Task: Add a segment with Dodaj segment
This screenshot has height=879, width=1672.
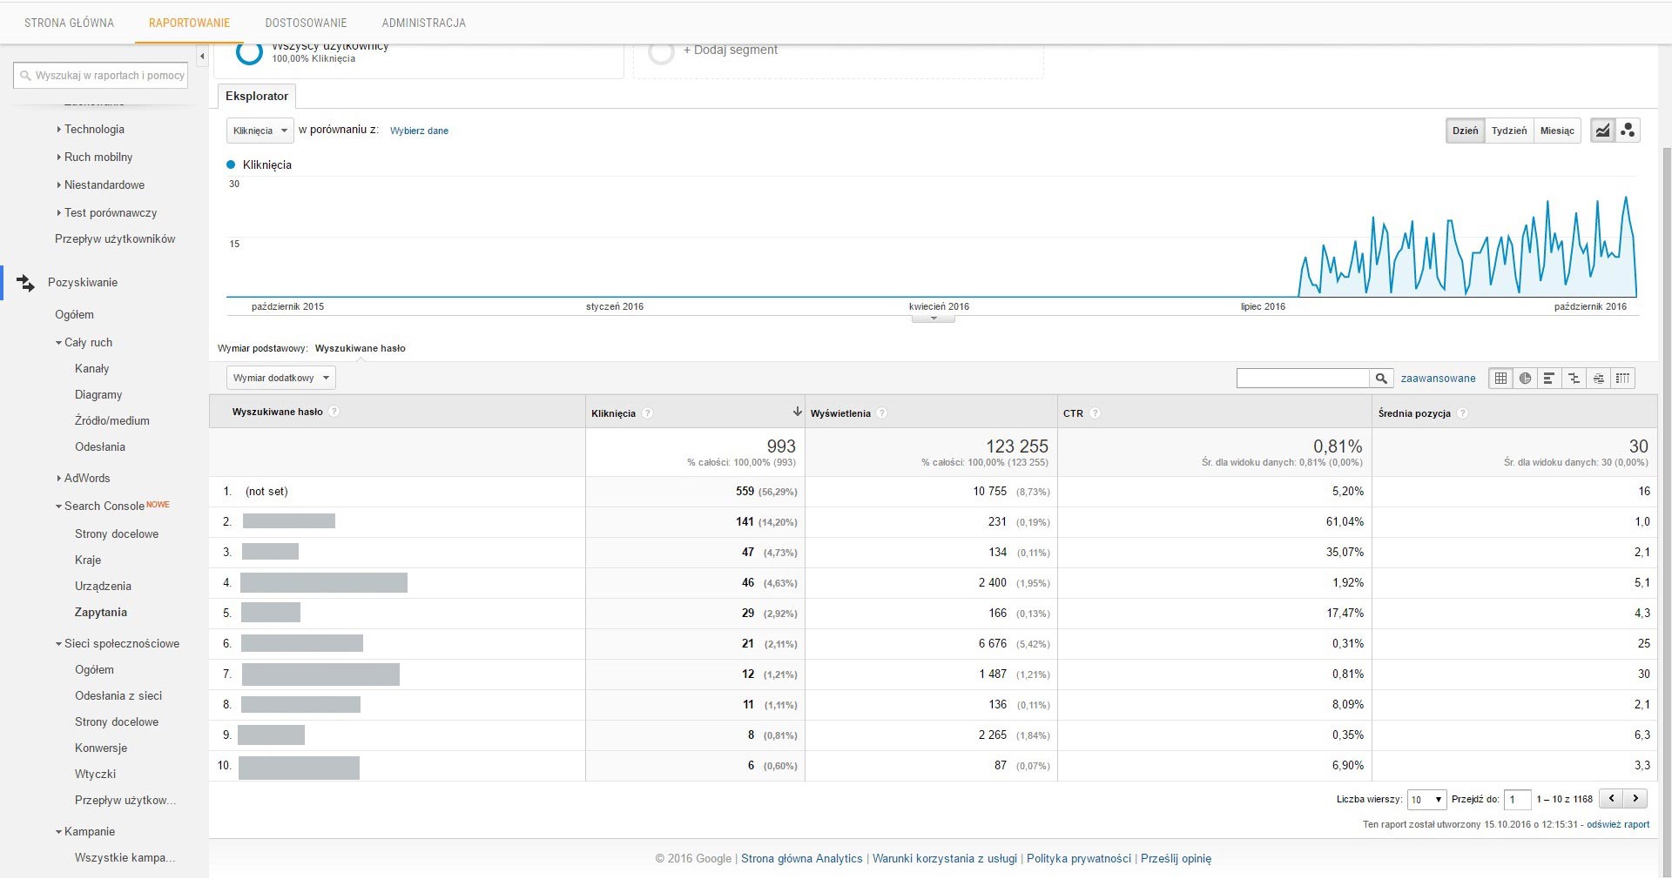Action: click(x=730, y=50)
